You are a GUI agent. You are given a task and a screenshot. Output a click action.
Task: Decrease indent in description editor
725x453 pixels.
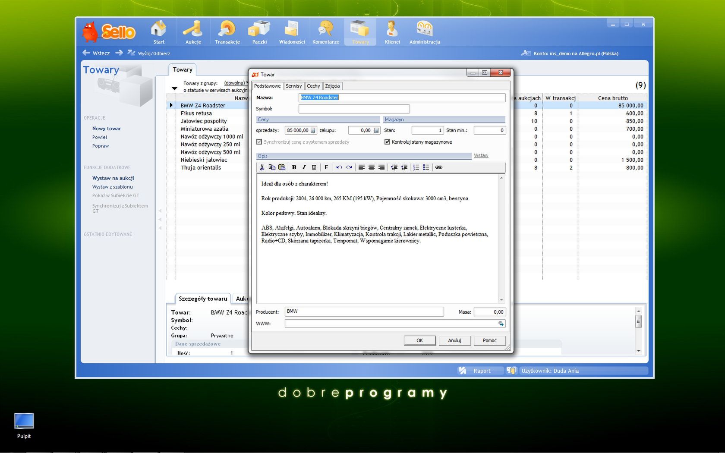[x=394, y=167]
